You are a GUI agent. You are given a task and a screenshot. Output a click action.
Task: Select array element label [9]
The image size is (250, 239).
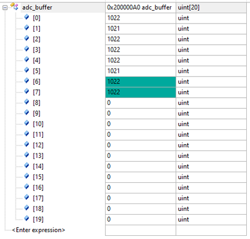(x=36, y=114)
